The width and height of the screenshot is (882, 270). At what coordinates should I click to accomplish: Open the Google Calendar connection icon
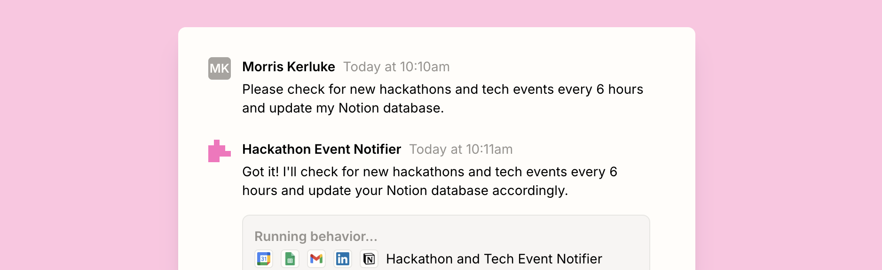[x=264, y=258]
